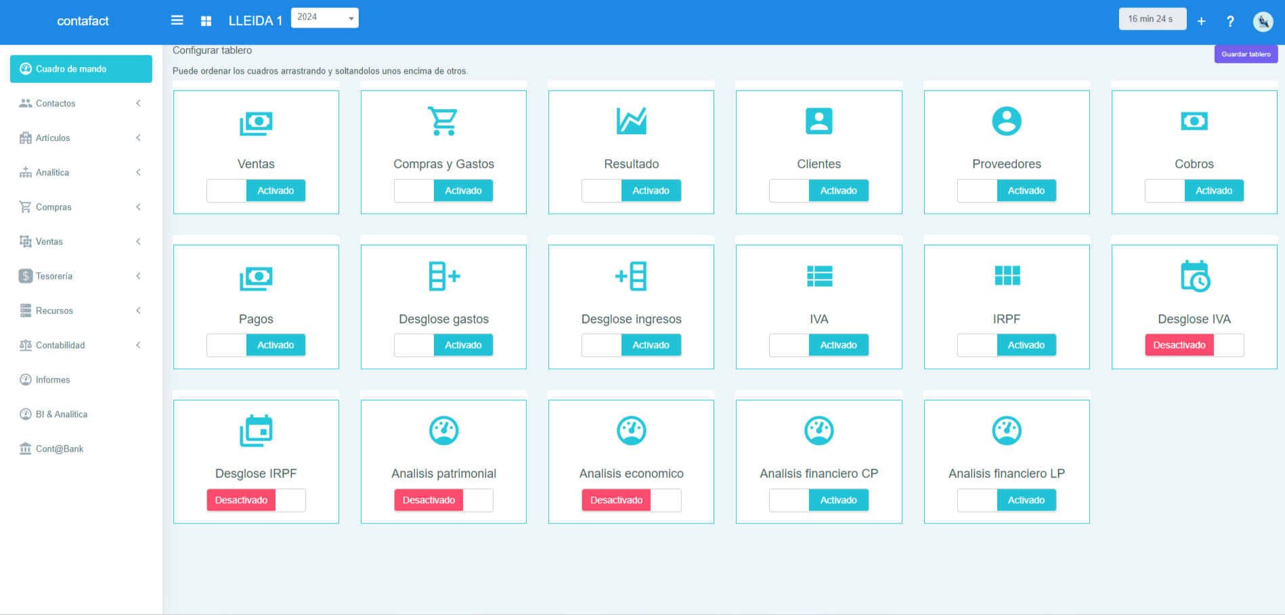Click the Cont@Bank sidebar link
1285x615 pixels.
pos(60,449)
